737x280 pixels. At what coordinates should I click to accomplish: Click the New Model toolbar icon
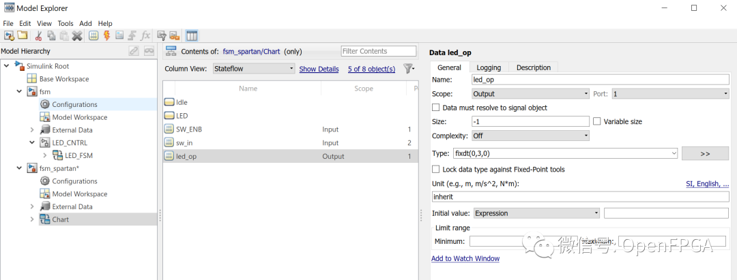(x=9, y=35)
